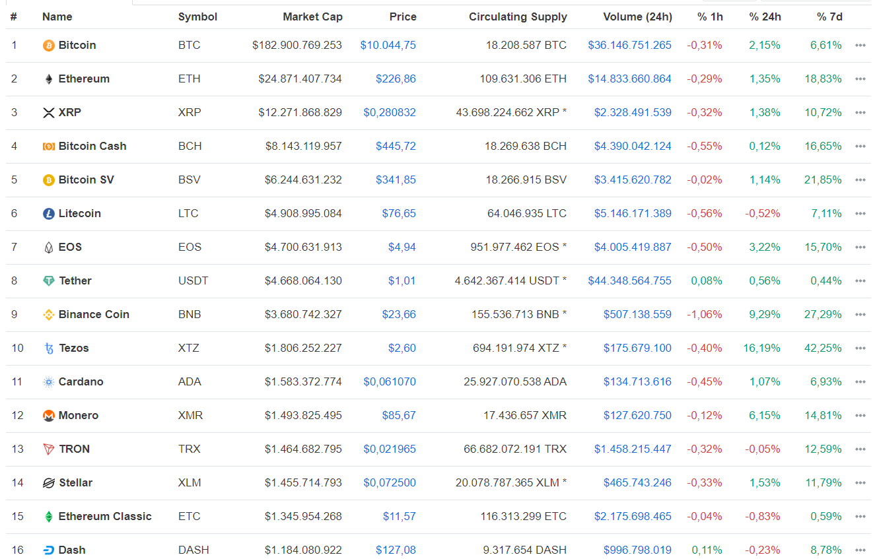875x559 pixels.
Task: Click the Binance Coin logo icon
Action: coord(48,315)
